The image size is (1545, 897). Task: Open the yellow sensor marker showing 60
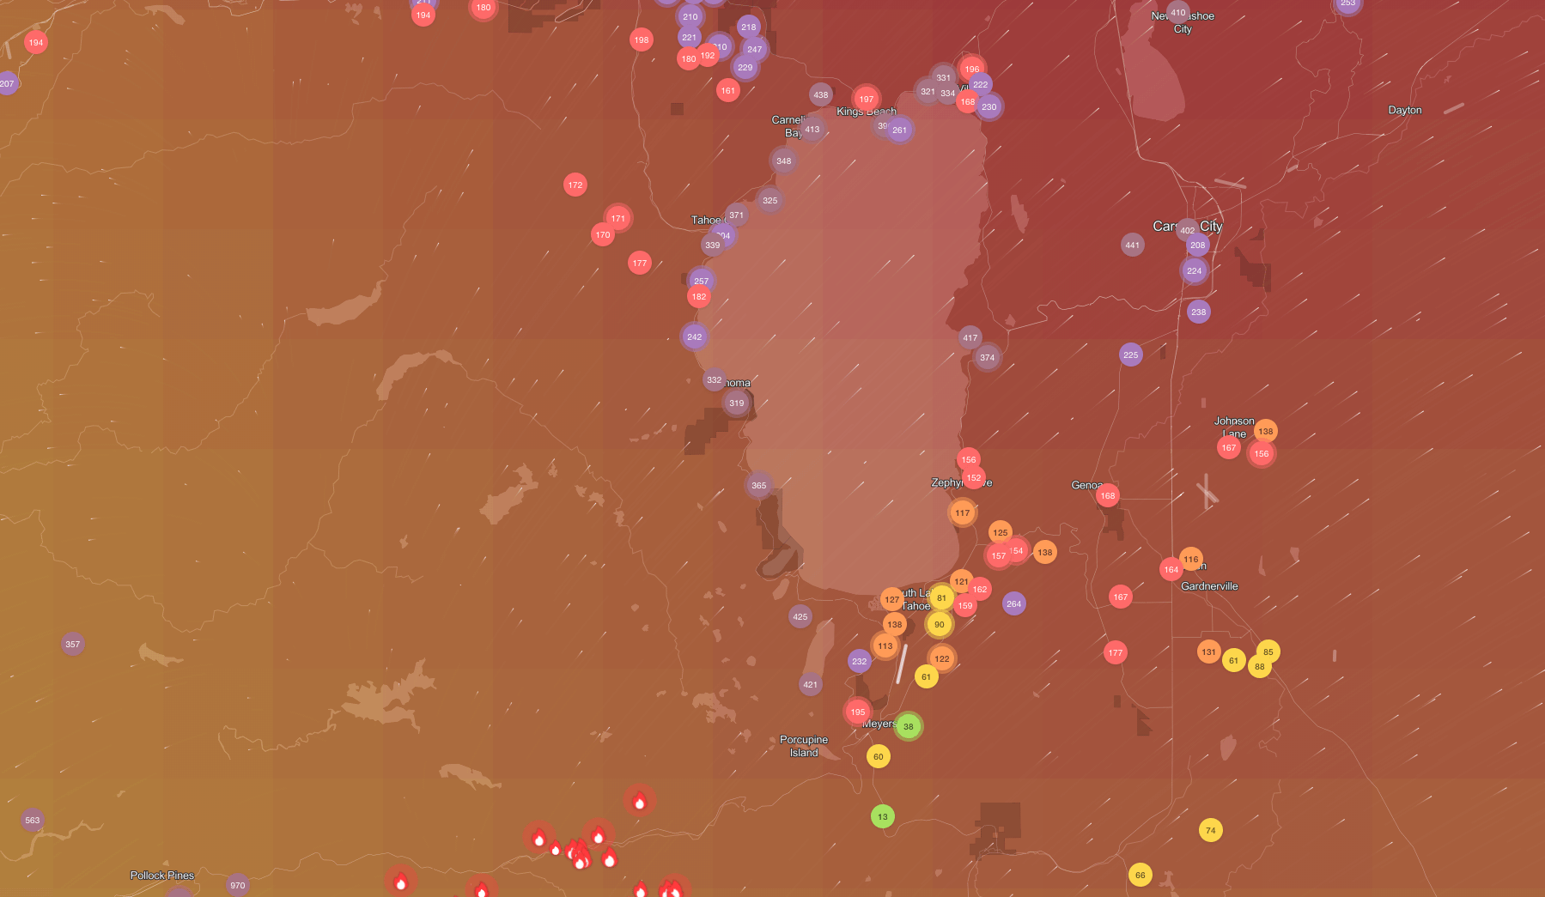click(x=879, y=756)
